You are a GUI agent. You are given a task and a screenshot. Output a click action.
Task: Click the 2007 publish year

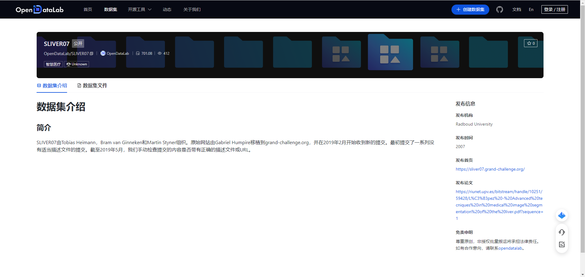pyautogui.click(x=460, y=147)
